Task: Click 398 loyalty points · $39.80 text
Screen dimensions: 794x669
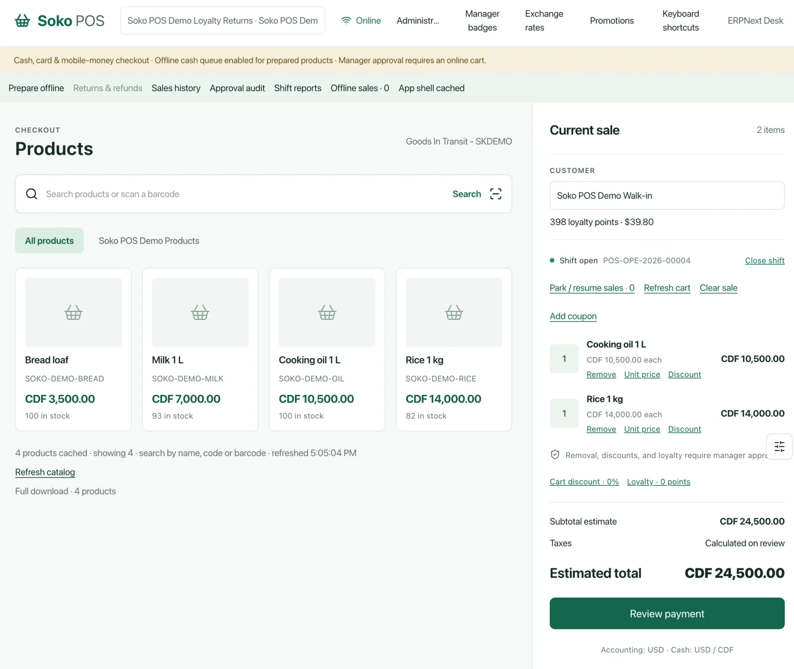Action: click(x=601, y=222)
